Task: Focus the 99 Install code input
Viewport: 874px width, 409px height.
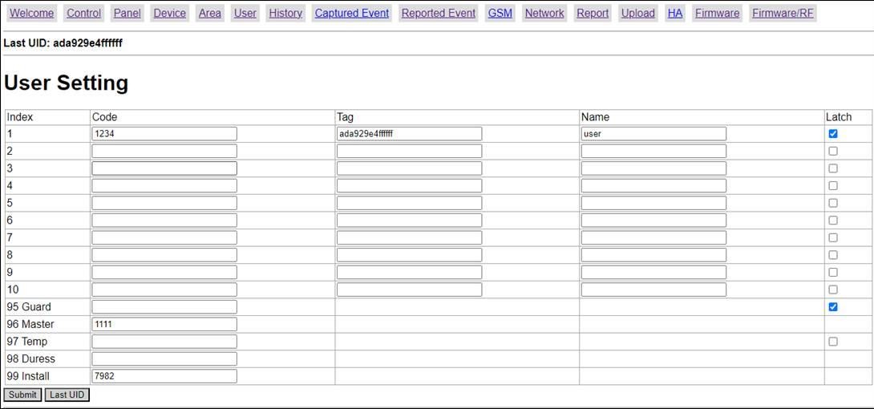Action: point(164,376)
